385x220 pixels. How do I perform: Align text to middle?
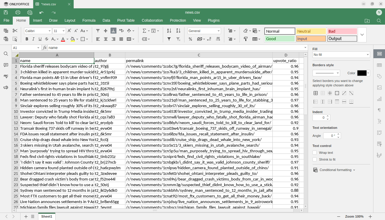click(105, 31)
